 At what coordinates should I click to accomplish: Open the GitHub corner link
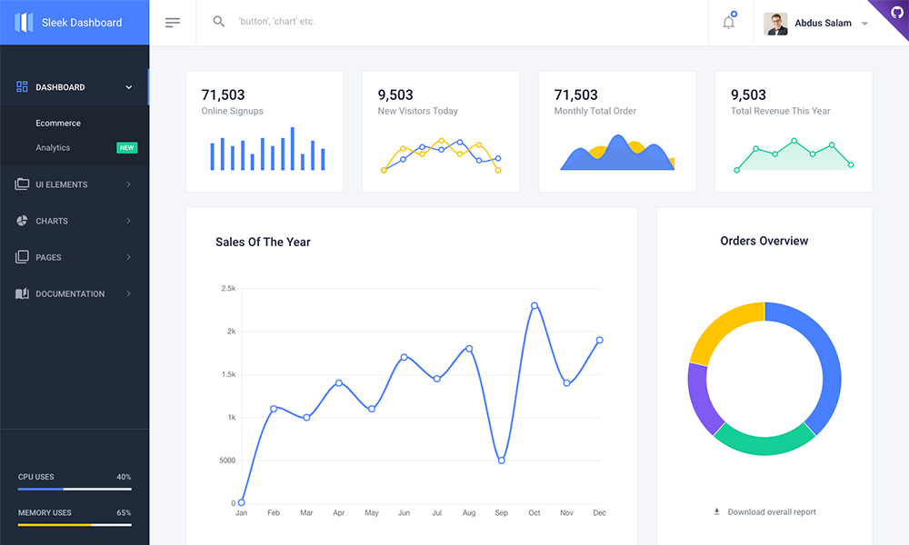click(896, 12)
